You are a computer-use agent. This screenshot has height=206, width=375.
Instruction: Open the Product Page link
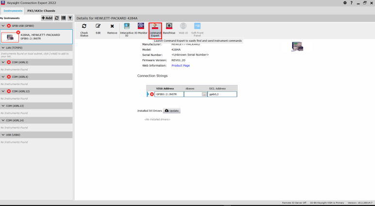click(180, 66)
